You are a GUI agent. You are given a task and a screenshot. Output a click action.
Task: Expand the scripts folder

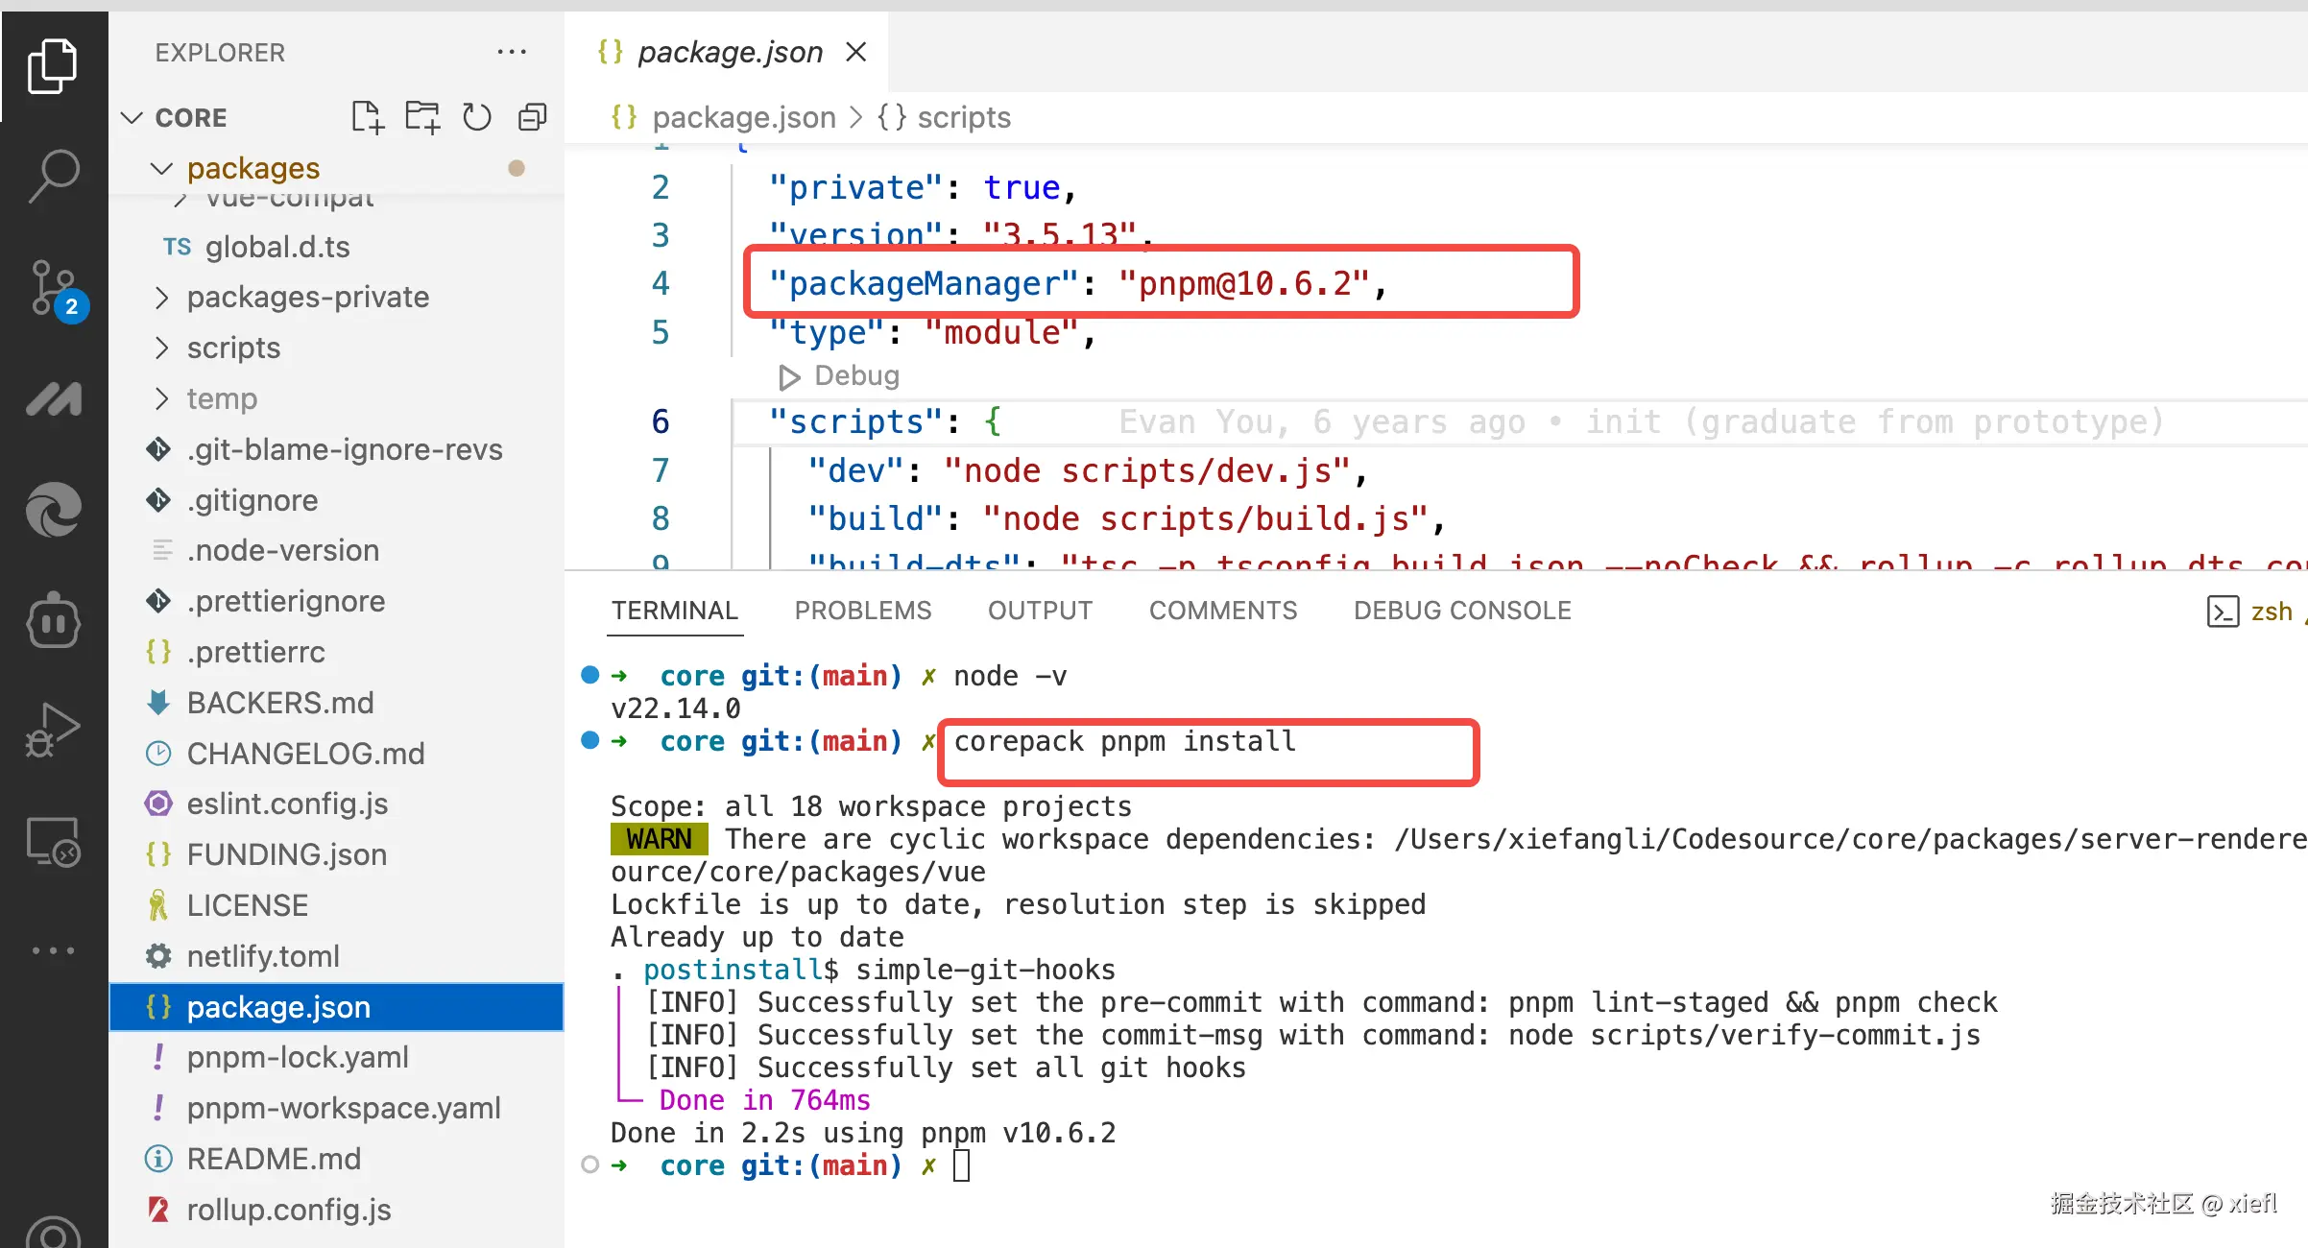coord(233,348)
